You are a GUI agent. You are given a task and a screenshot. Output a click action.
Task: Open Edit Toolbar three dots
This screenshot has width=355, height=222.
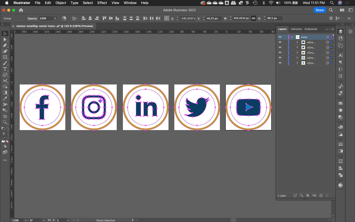click(5, 160)
